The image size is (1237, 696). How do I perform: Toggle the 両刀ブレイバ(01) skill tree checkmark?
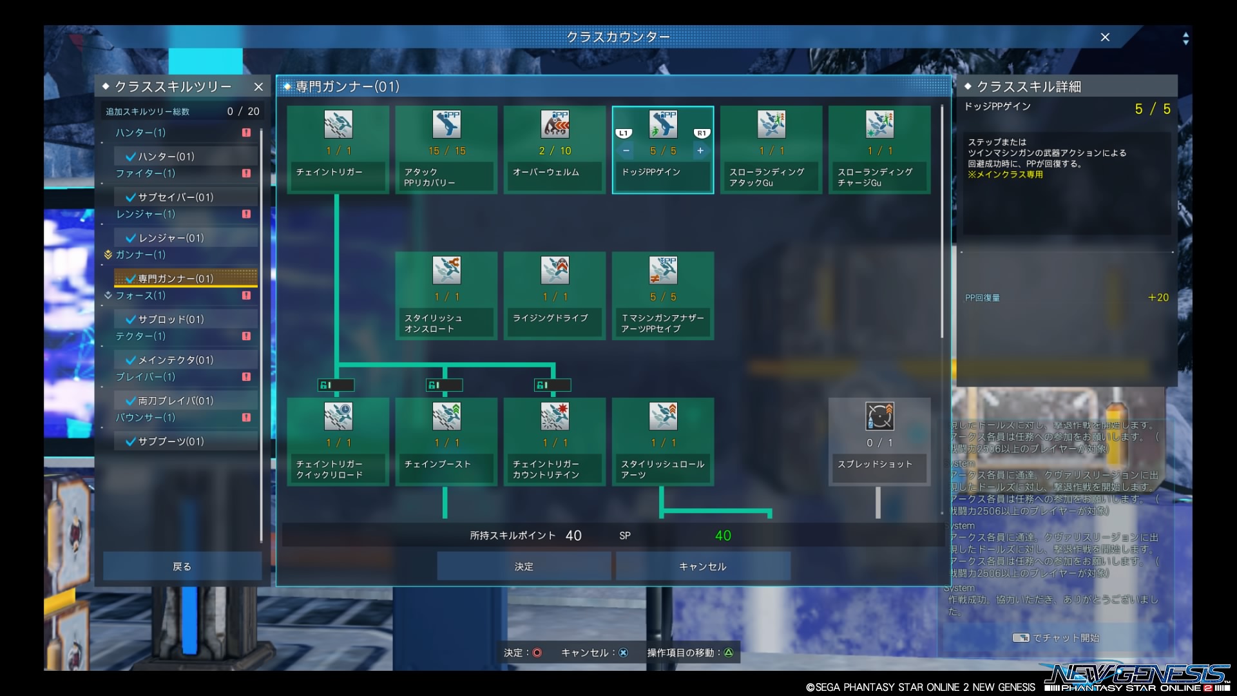[x=131, y=400]
